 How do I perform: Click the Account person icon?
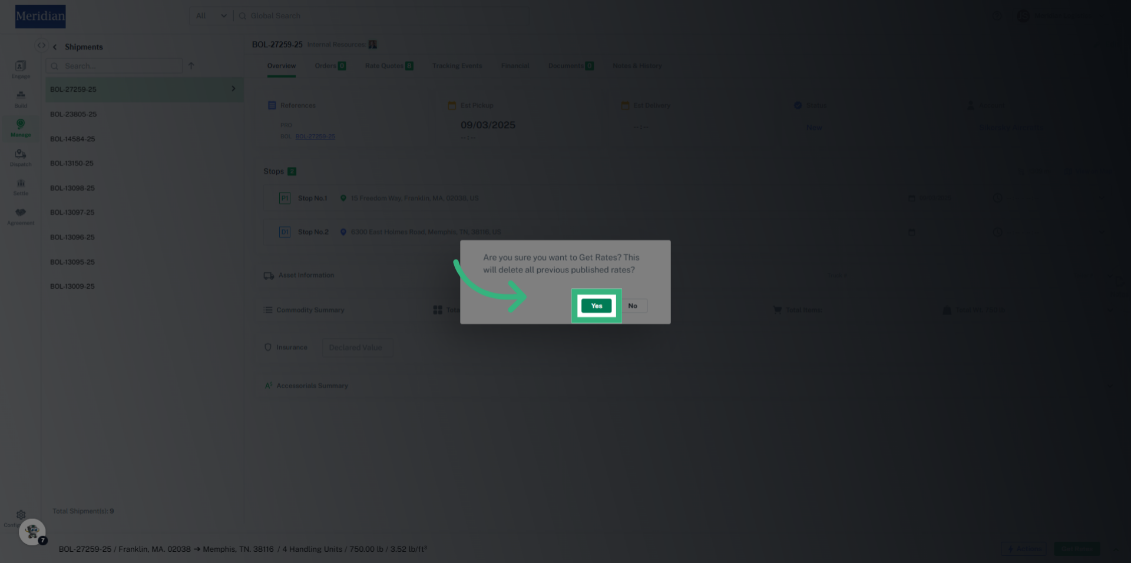(x=971, y=105)
